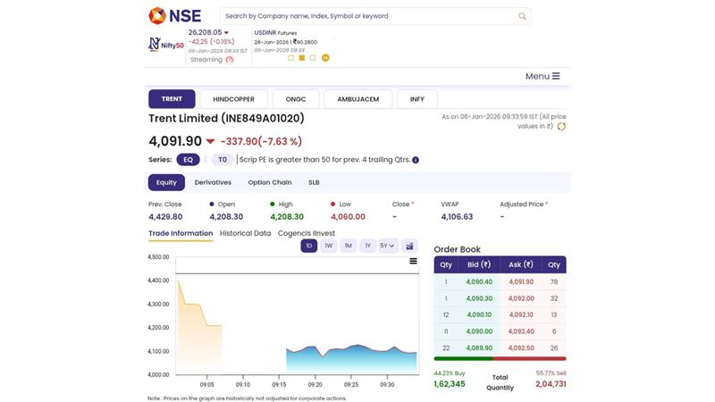The width and height of the screenshot is (715, 402).
Task: Open the chart hamburger context menu
Action: [413, 262]
